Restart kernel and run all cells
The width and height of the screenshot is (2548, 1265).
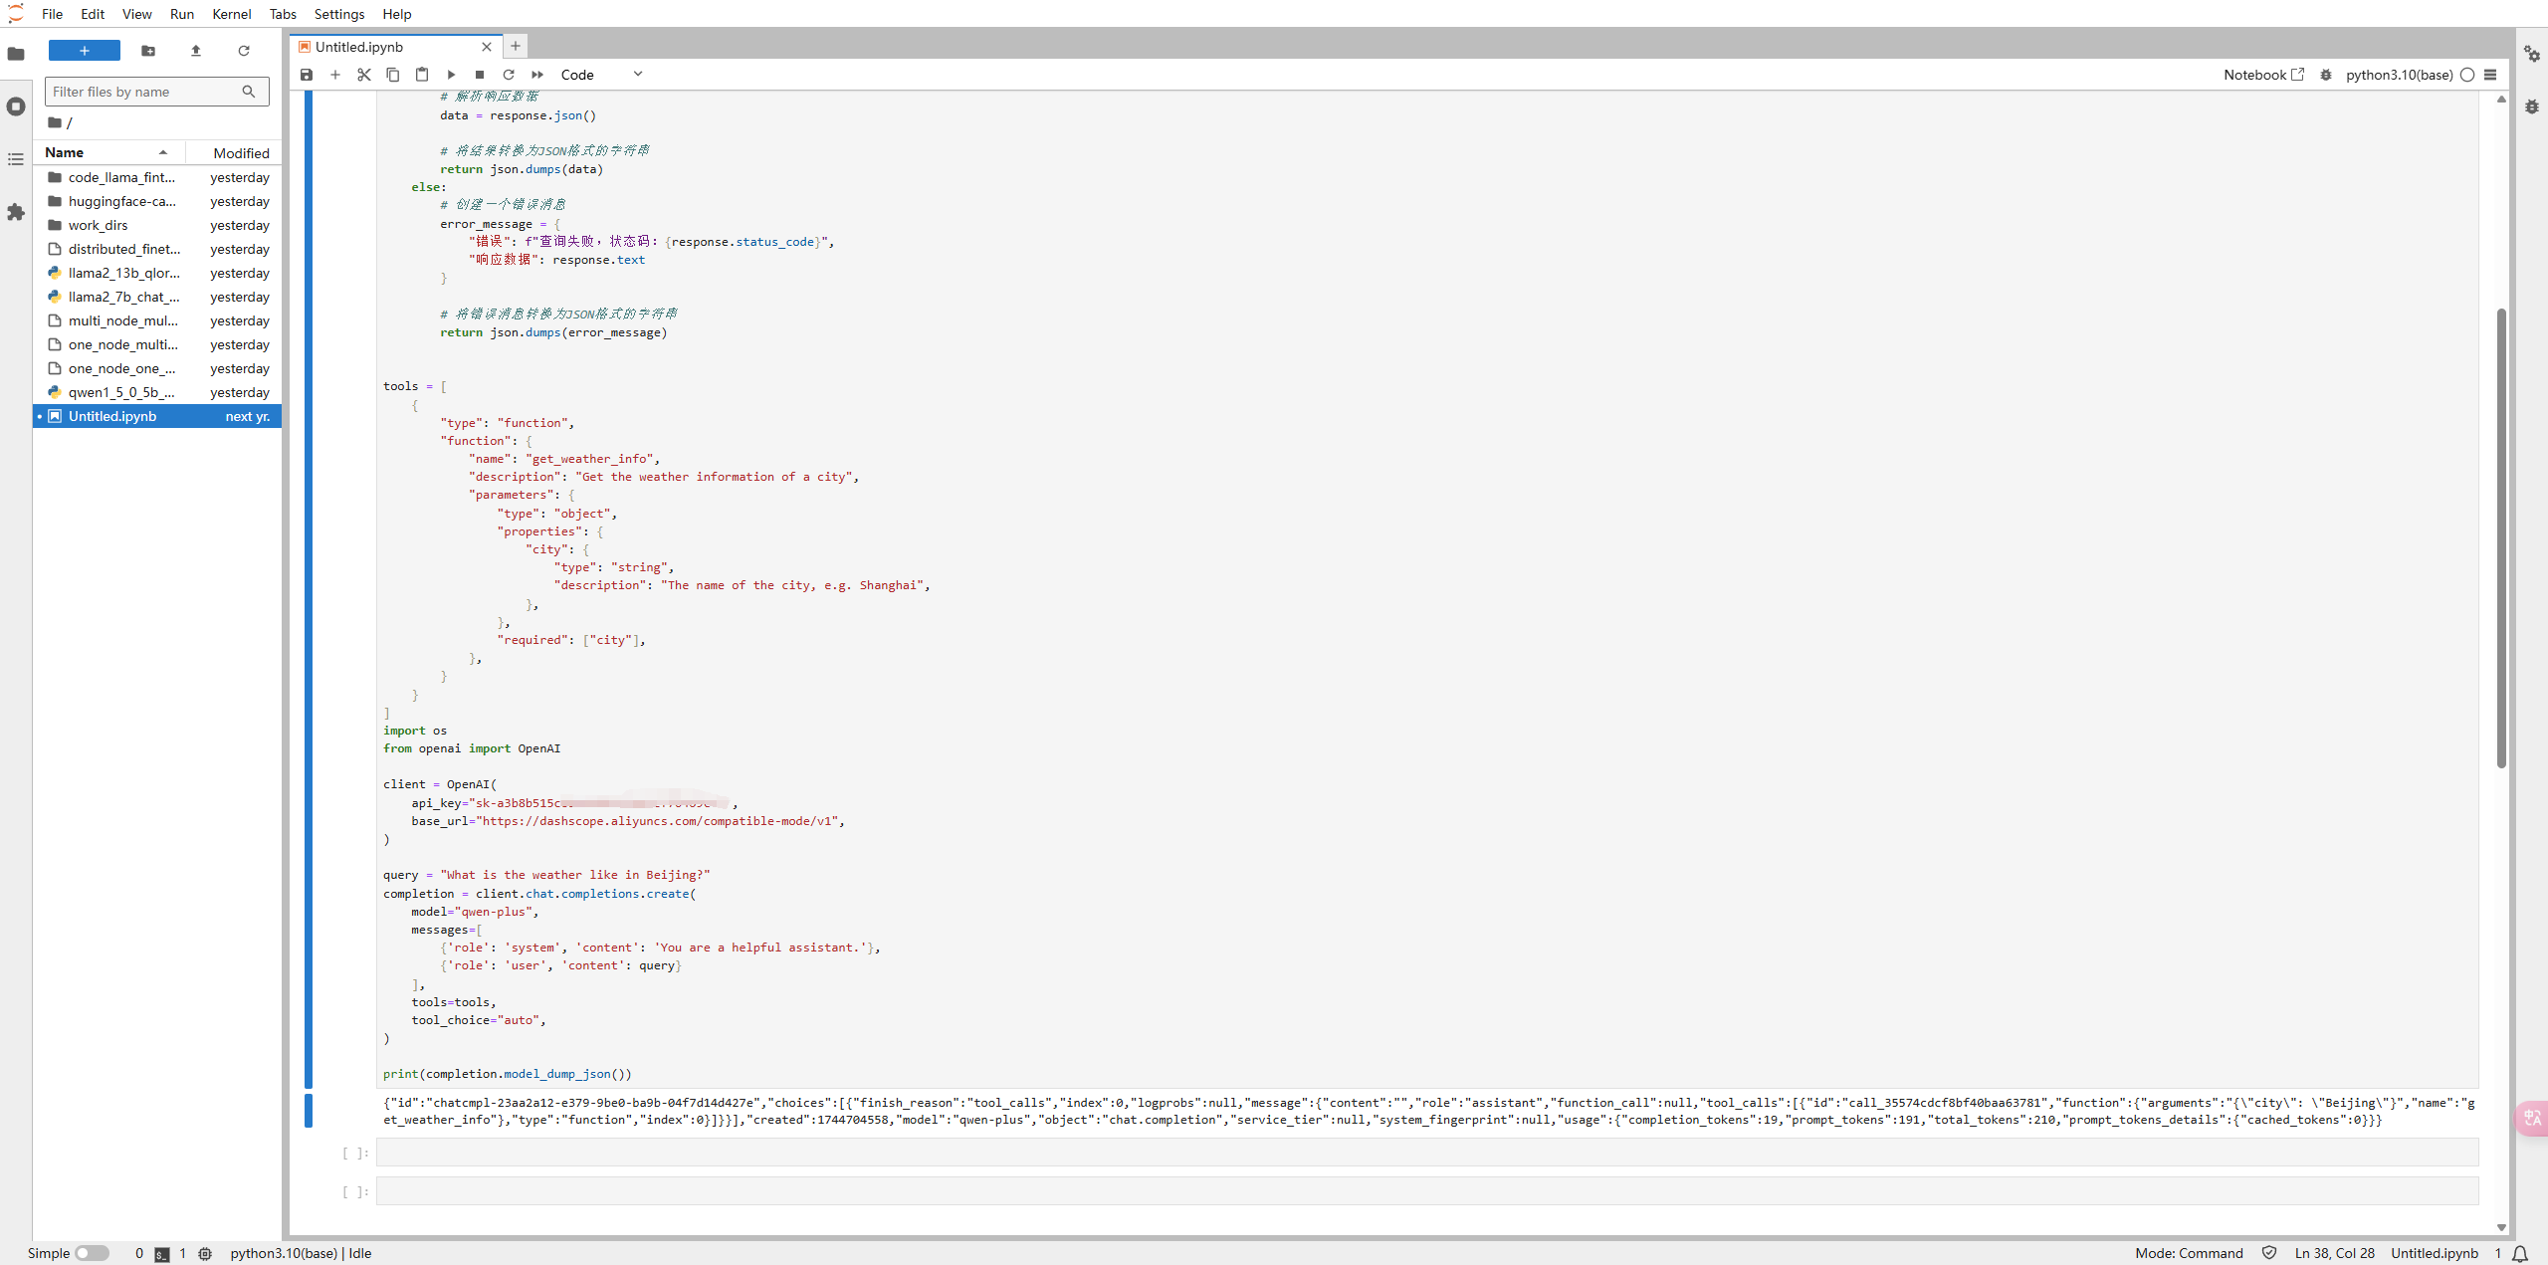[x=537, y=75]
